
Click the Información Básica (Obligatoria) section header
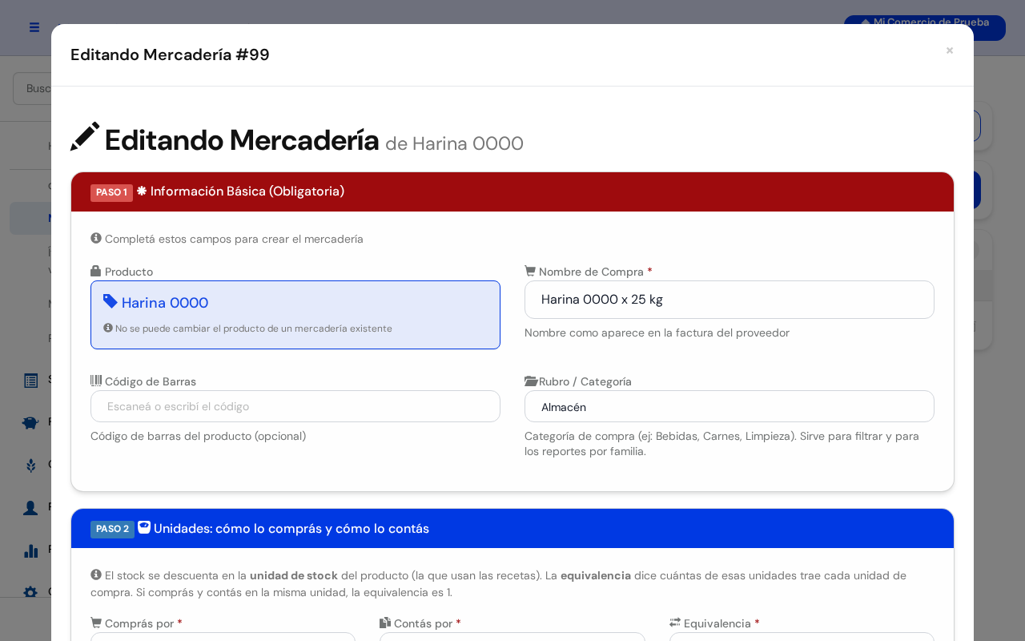point(512,191)
